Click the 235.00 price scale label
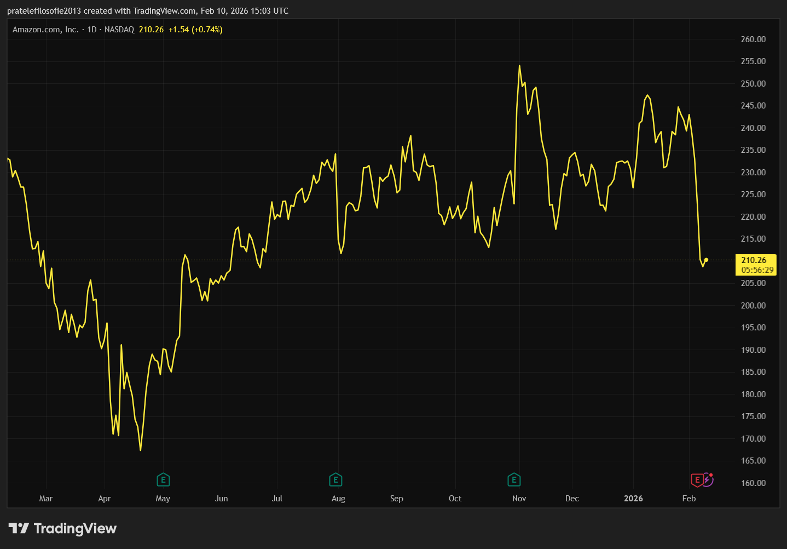787x549 pixels. click(x=753, y=150)
